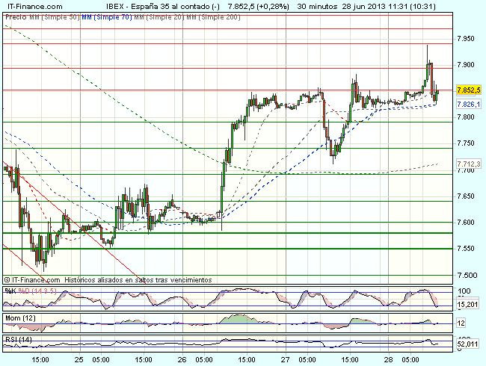Click the 7.750 price axis label
The height and width of the screenshot is (366, 486).
[x=466, y=143]
